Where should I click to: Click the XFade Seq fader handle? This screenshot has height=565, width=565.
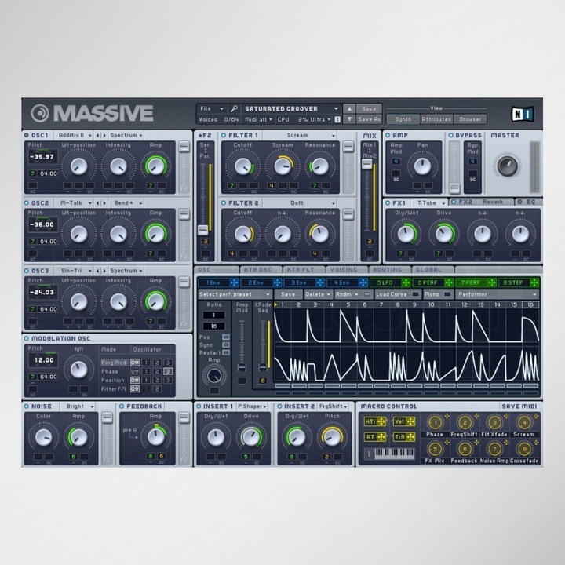pyautogui.click(x=263, y=367)
